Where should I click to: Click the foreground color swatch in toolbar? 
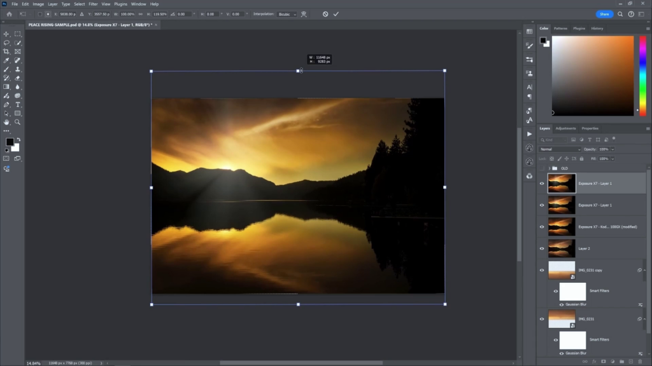pos(10,142)
